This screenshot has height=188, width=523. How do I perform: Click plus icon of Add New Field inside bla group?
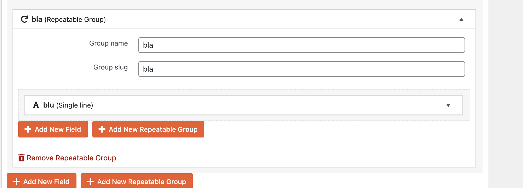pyautogui.click(x=28, y=129)
